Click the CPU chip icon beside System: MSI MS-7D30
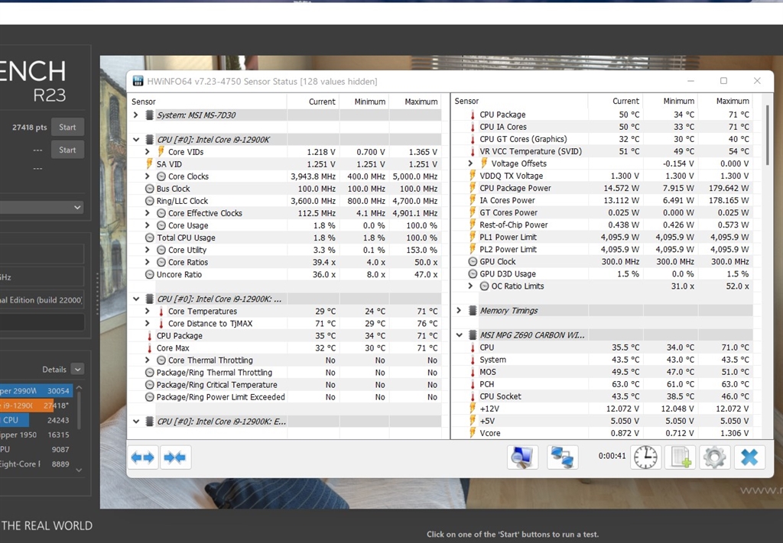Viewport: 783px width, 543px height. (x=149, y=115)
